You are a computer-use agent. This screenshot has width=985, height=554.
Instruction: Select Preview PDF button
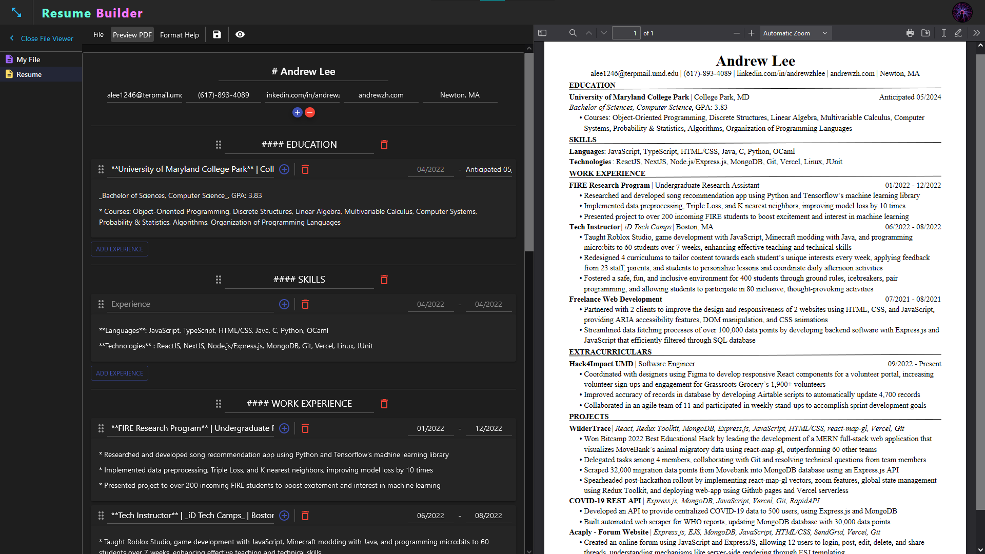click(x=132, y=35)
